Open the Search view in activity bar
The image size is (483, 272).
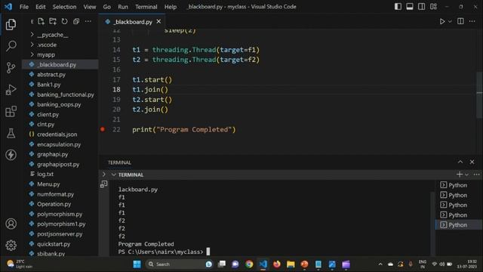[11, 45]
